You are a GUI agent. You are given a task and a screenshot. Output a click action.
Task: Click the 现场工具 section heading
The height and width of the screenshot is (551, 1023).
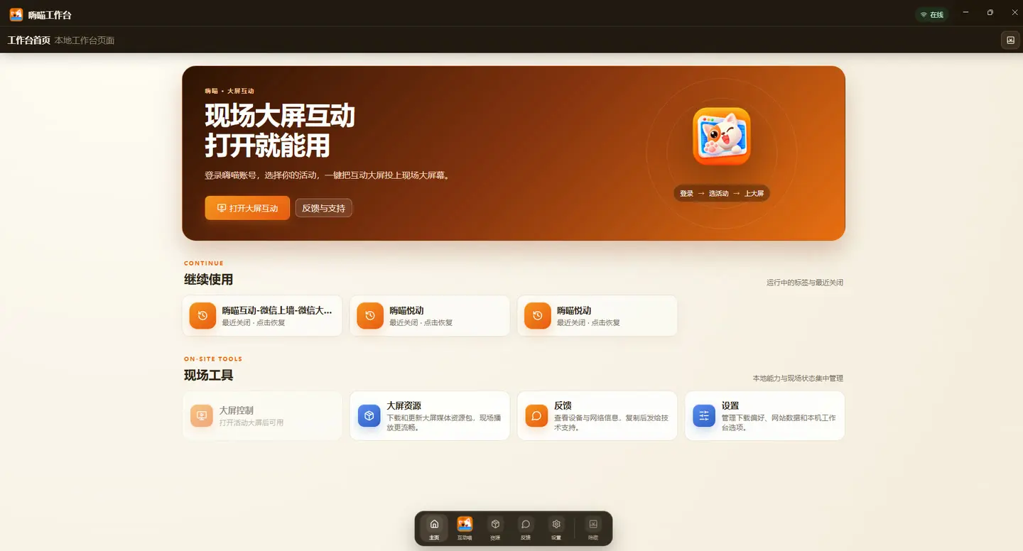[x=208, y=376]
